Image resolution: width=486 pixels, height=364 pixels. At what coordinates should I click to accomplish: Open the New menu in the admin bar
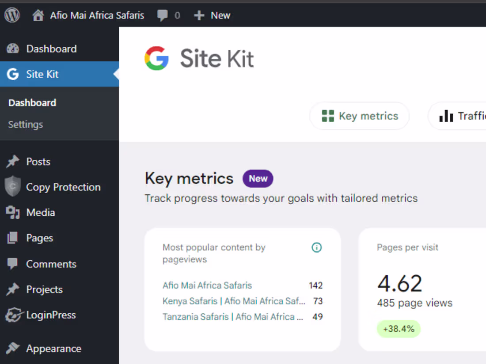click(213, 15)
